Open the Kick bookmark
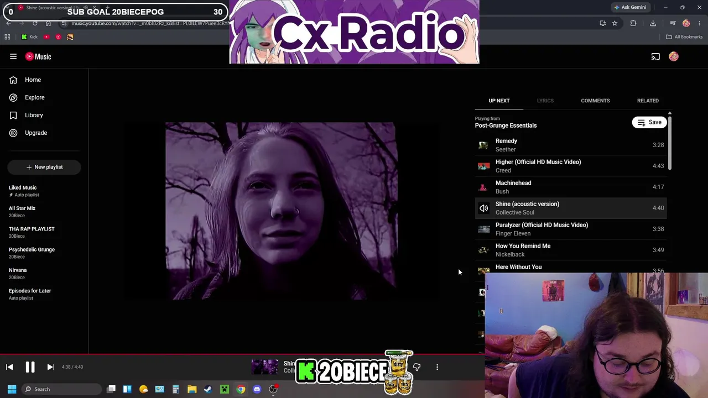 (x=29, y=37)
